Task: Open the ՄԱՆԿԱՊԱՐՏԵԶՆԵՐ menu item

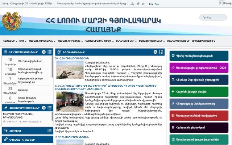Action: pyautogui.click(x=178, y=41)
